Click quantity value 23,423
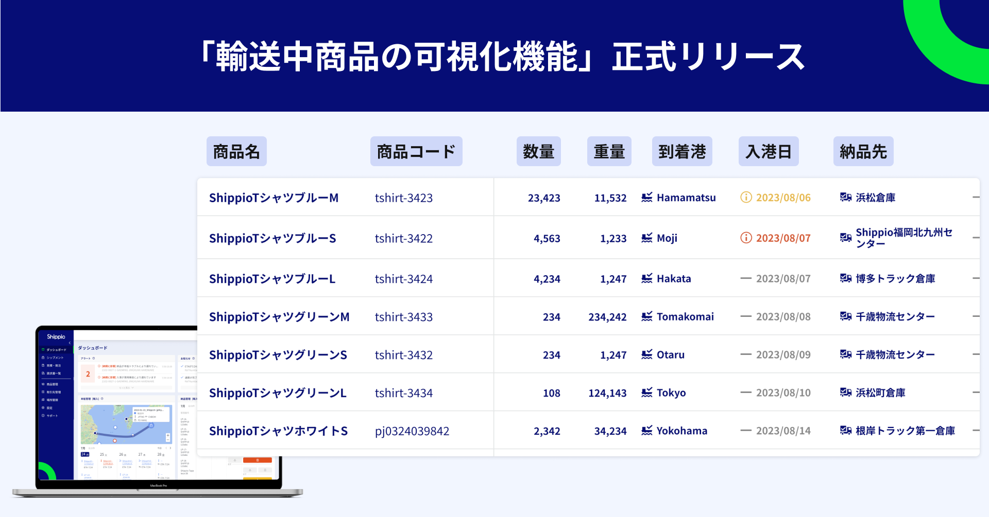989x517 pixels. click(x=544, y=198)
